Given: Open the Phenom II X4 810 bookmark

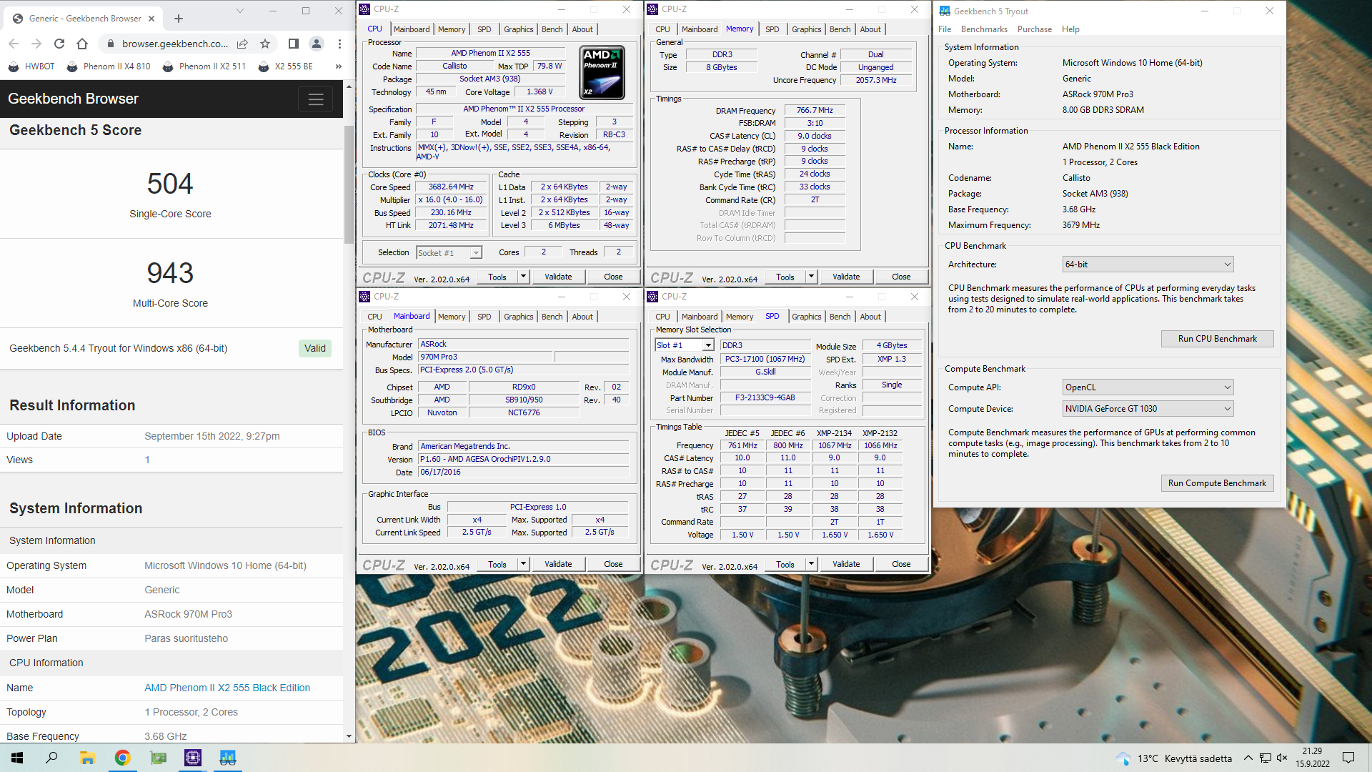Looking at the screenshot, I should 109,66.
